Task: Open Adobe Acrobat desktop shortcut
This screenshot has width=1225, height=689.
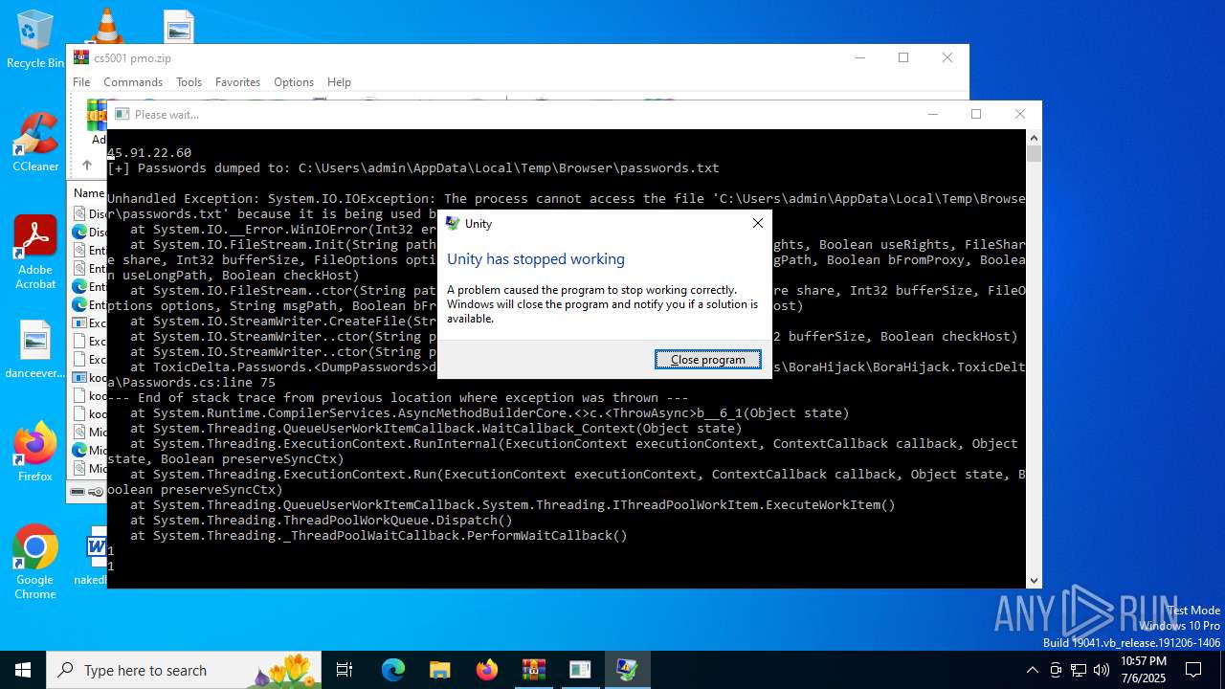Action: click(35, 253)
